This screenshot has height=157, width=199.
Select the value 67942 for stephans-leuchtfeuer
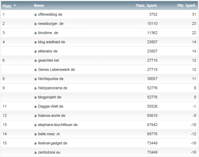[152, 125]
